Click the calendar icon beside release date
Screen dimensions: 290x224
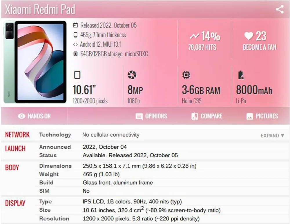[75, 25]
